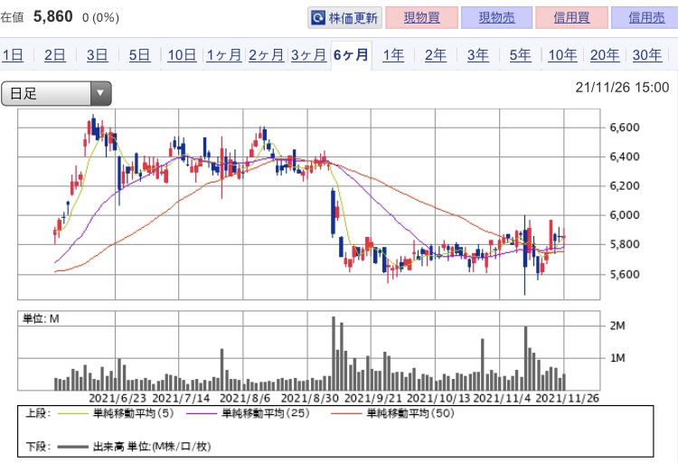
Task: Select the 2日 period tab
Action: click(x=55, y=55)
